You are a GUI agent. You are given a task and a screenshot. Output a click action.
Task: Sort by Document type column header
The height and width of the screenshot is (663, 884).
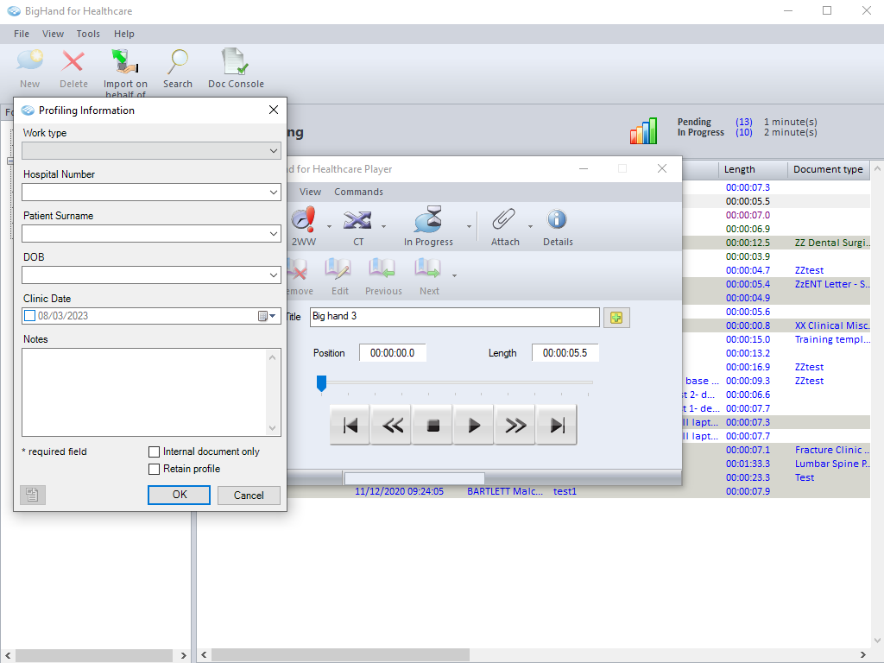point(828,169)
